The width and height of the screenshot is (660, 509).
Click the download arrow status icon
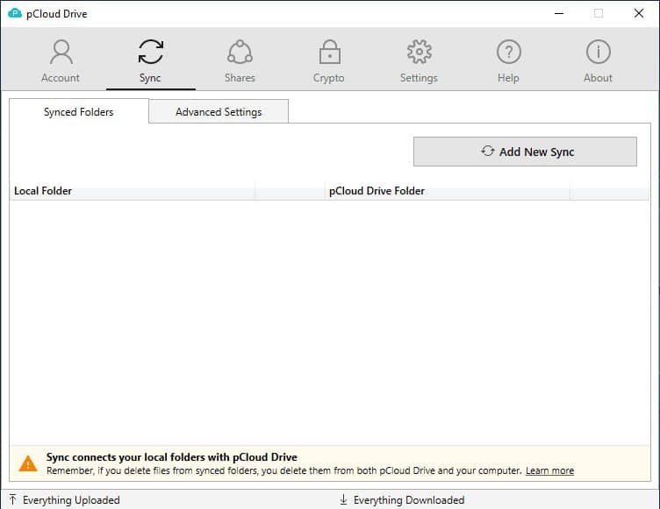coord(343,499)
